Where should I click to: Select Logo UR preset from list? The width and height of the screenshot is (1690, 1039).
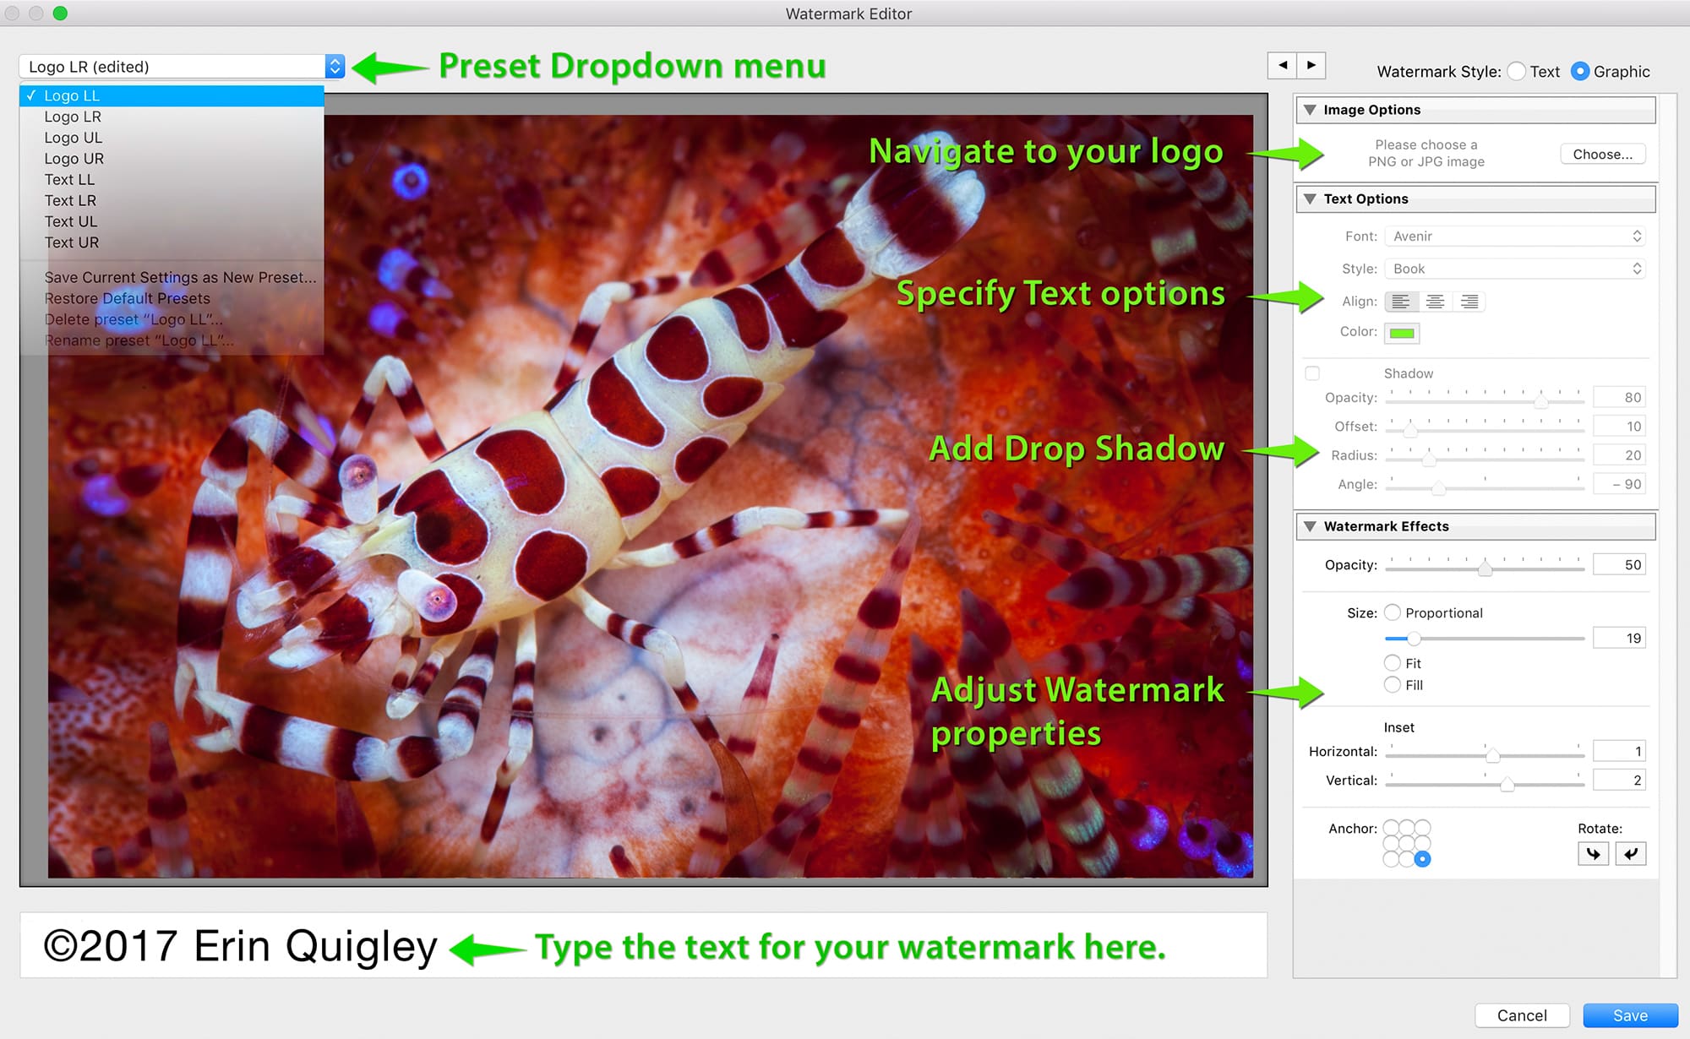tap(74, 159)
